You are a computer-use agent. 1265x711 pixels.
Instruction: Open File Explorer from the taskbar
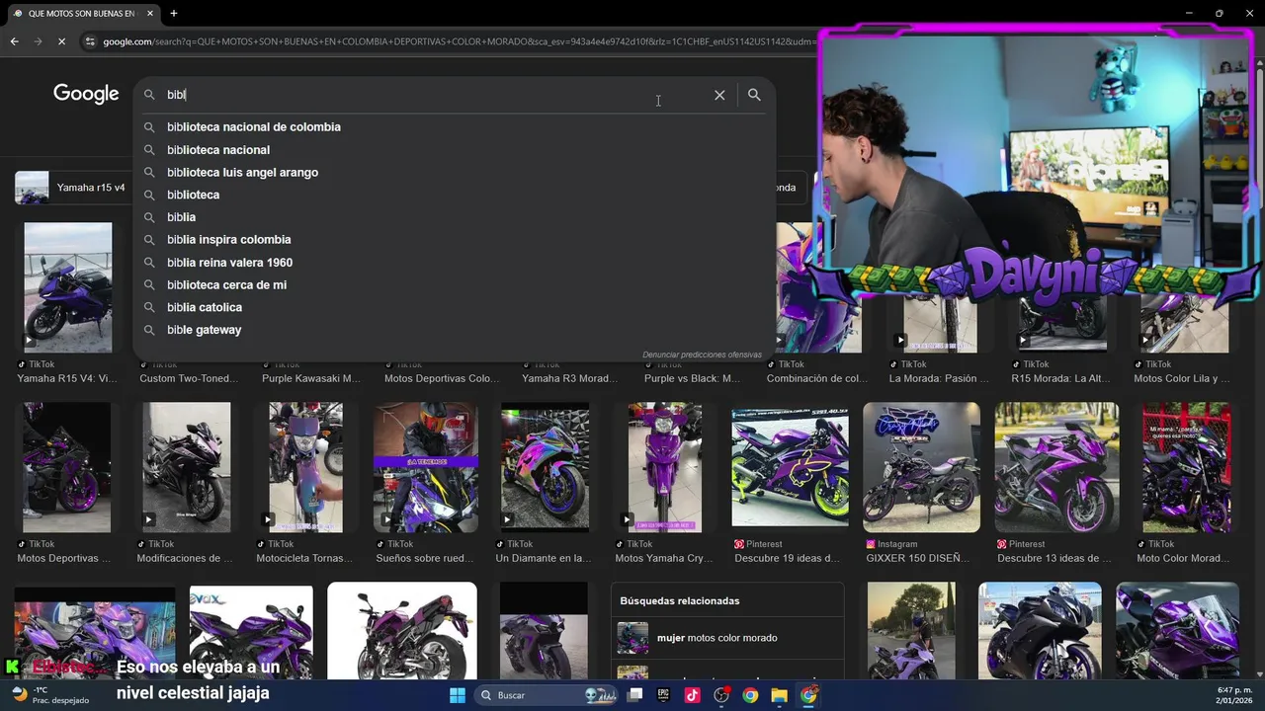[x=779, y=695]
